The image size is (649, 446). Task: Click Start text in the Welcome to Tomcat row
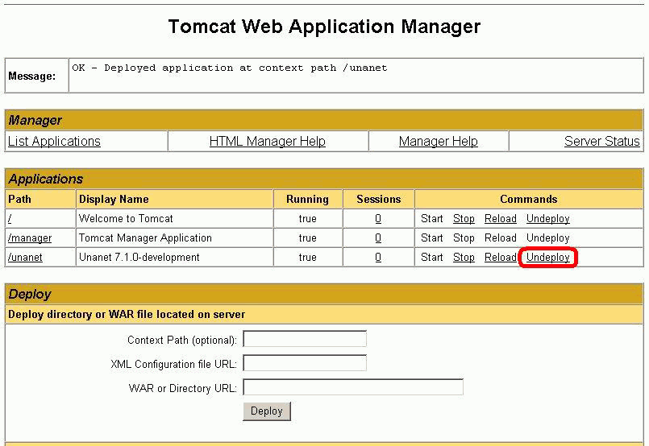pyautogui.click(x=431, y=219)
